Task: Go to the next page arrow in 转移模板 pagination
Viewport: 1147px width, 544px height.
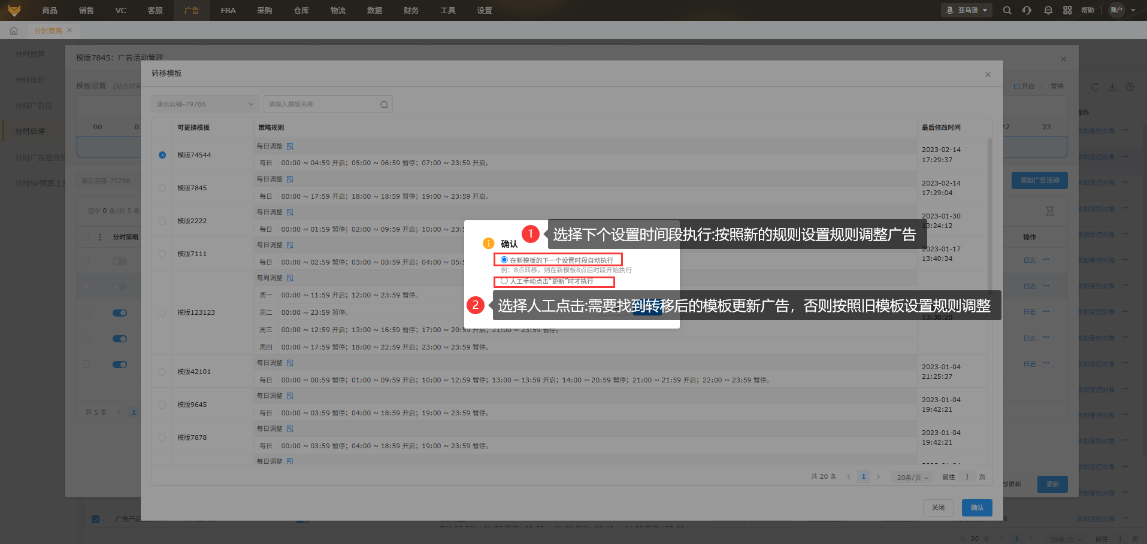Action: 878,477
